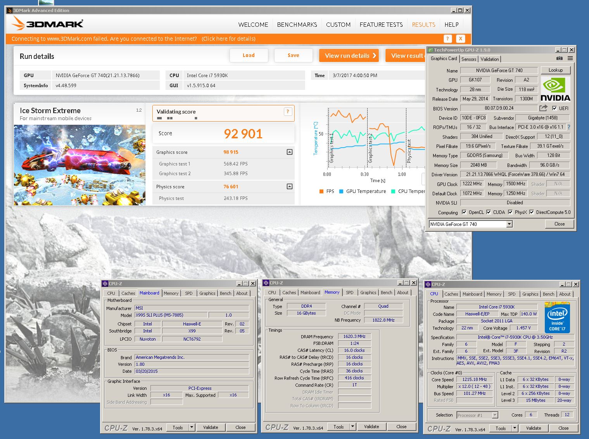Open the GPU-Z hamburger menu
This screenshot has height=439, width=589.
tap(570, 59)
